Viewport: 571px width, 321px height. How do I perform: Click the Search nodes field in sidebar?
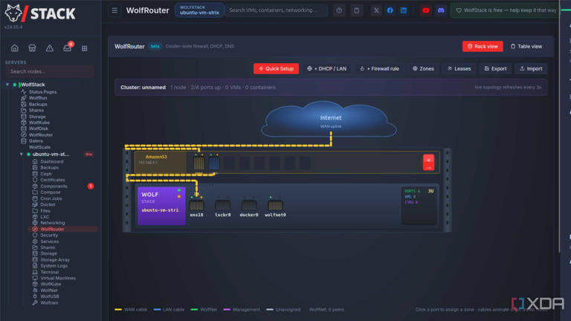click(50, 71)
